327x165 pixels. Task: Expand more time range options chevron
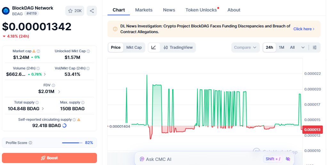click(303, 47)
